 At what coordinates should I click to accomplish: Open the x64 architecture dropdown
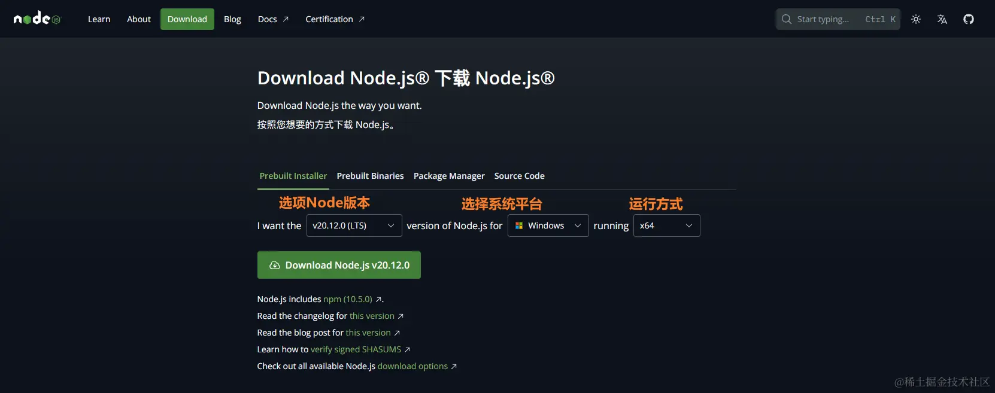tap(666, 226)
